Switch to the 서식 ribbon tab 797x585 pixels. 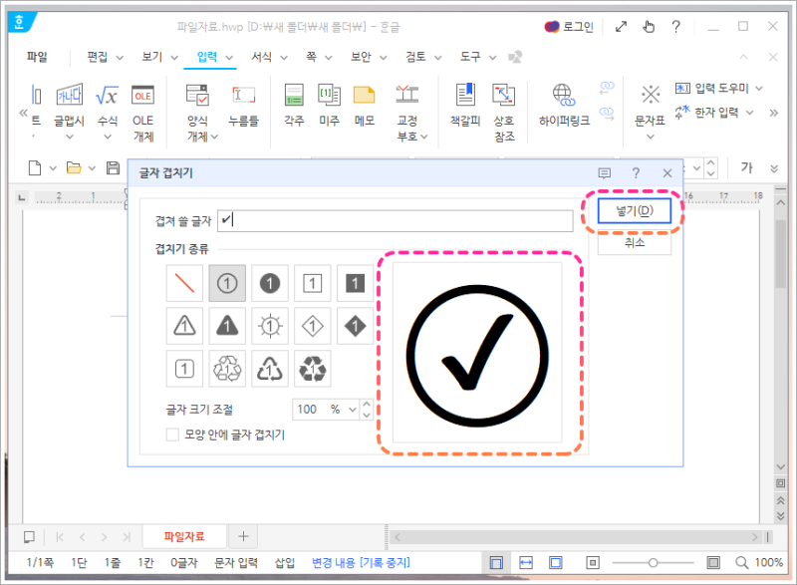261,57
